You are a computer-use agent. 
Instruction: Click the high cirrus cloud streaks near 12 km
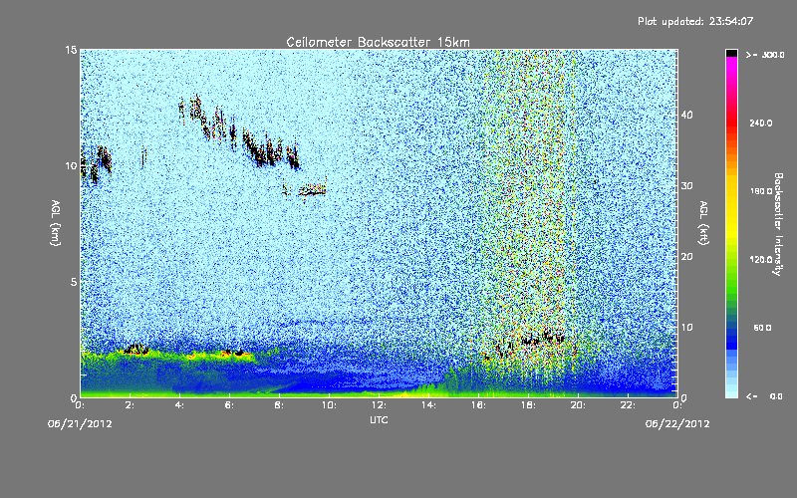[239, 132]
